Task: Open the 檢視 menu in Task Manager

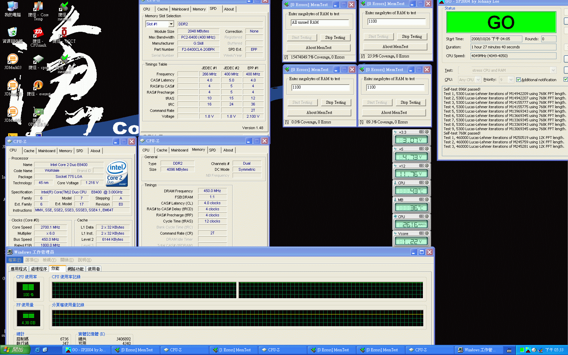Action: coord(49,260)
